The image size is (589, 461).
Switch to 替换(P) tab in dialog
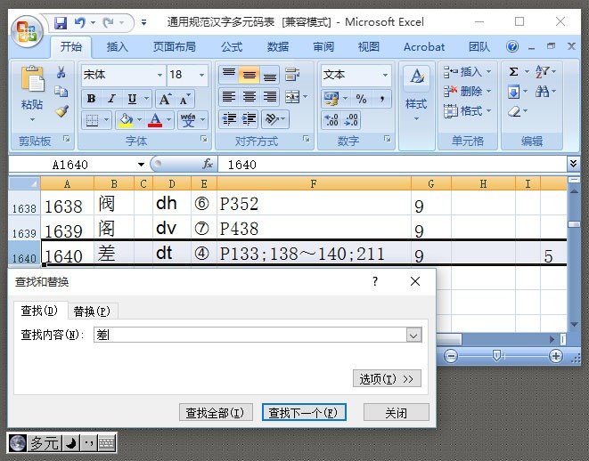92,311
